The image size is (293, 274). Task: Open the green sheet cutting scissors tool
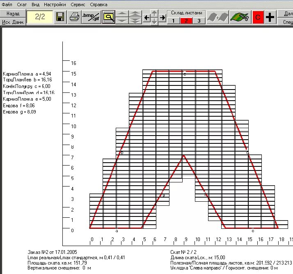click(x=240, y=17)
